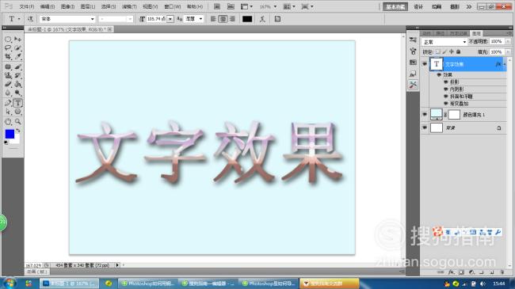Toggle lock all for the layer
Image resolution: width=515 pixels, height=289 pixels.
[459, 52]
